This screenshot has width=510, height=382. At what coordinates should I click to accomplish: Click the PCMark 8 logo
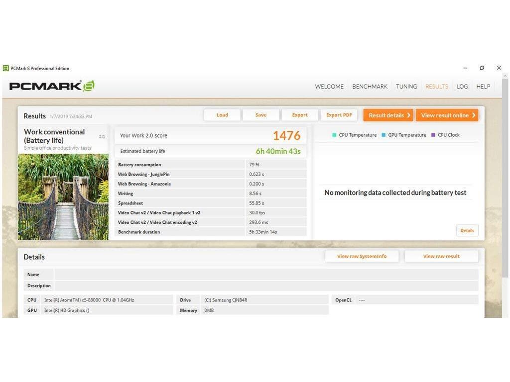coord(52,86)
